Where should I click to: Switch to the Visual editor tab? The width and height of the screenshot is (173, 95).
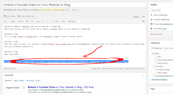click(136, 17)
